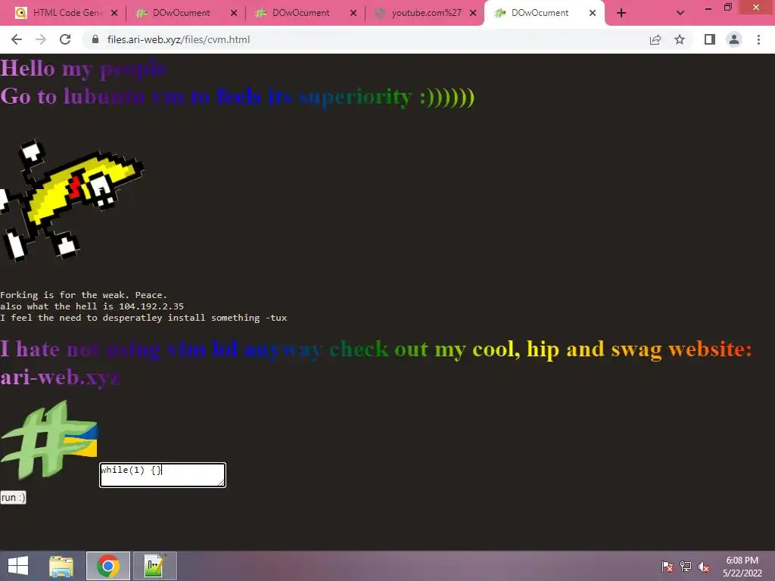775x581 pixels.
Task: Bookmark this tab with star
Action: tap(680, 39)
